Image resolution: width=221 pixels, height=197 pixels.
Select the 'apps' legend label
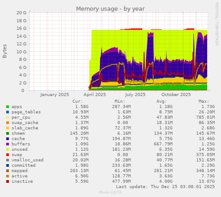(17, 107)
